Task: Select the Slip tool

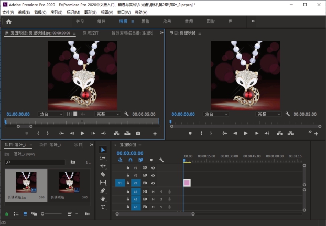Action: point(103,183)
